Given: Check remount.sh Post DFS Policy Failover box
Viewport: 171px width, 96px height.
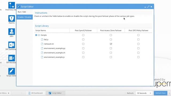Looking at the screenshot, I should pos(138,44).
